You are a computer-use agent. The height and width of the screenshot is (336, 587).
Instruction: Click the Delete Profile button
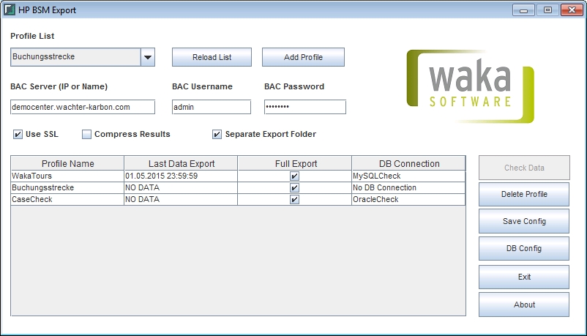(x=524, y=195)
